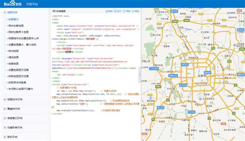
Task: Click the 北京首都国际机场 airport icon
Action: click(x=235, y=45)
